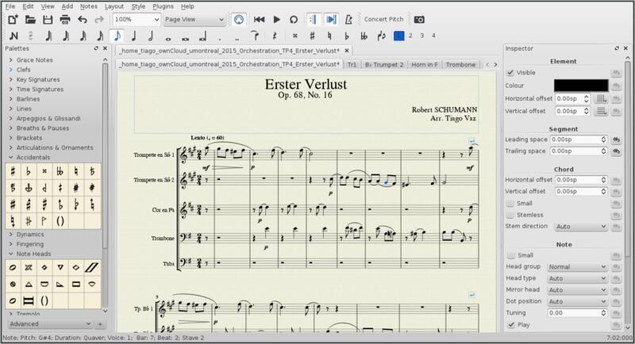Apply flat accidental from toolbar

click(347, 36)
